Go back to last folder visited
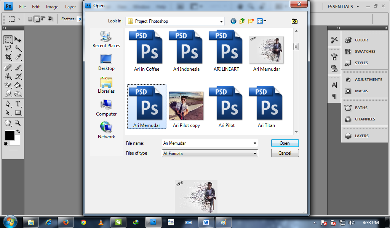 click(x=233, y=21)
